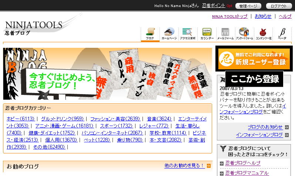Open category レジャー(772)

[x=154, y=126]
